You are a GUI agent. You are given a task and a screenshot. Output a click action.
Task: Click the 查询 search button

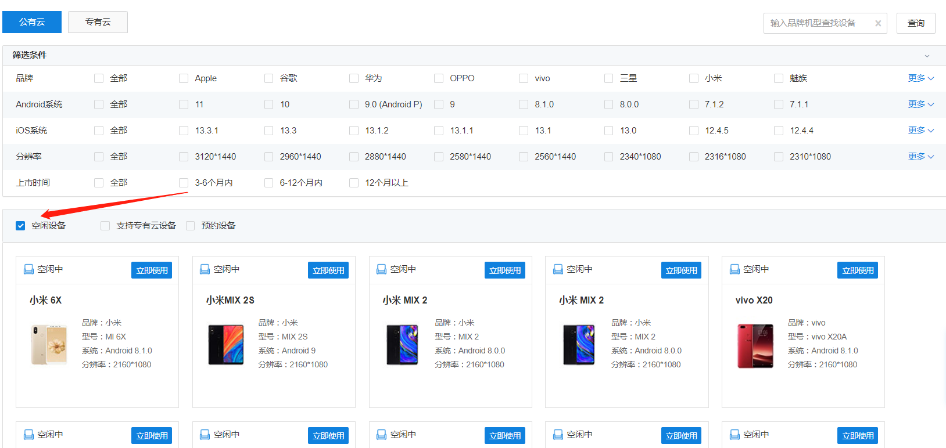click(x=916, y=23)
